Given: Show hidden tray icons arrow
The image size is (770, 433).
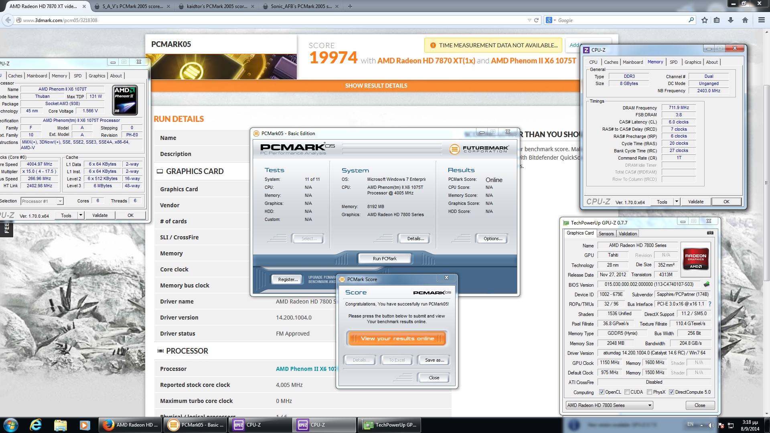Looking at the screenshot, I should [x=701, y=425].
